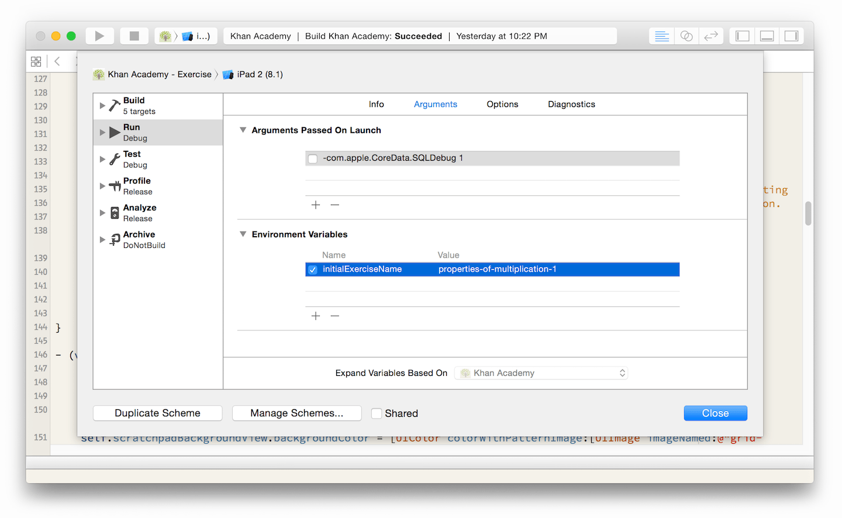
Task: Go back in editor history
Action: tap(57, 61)
